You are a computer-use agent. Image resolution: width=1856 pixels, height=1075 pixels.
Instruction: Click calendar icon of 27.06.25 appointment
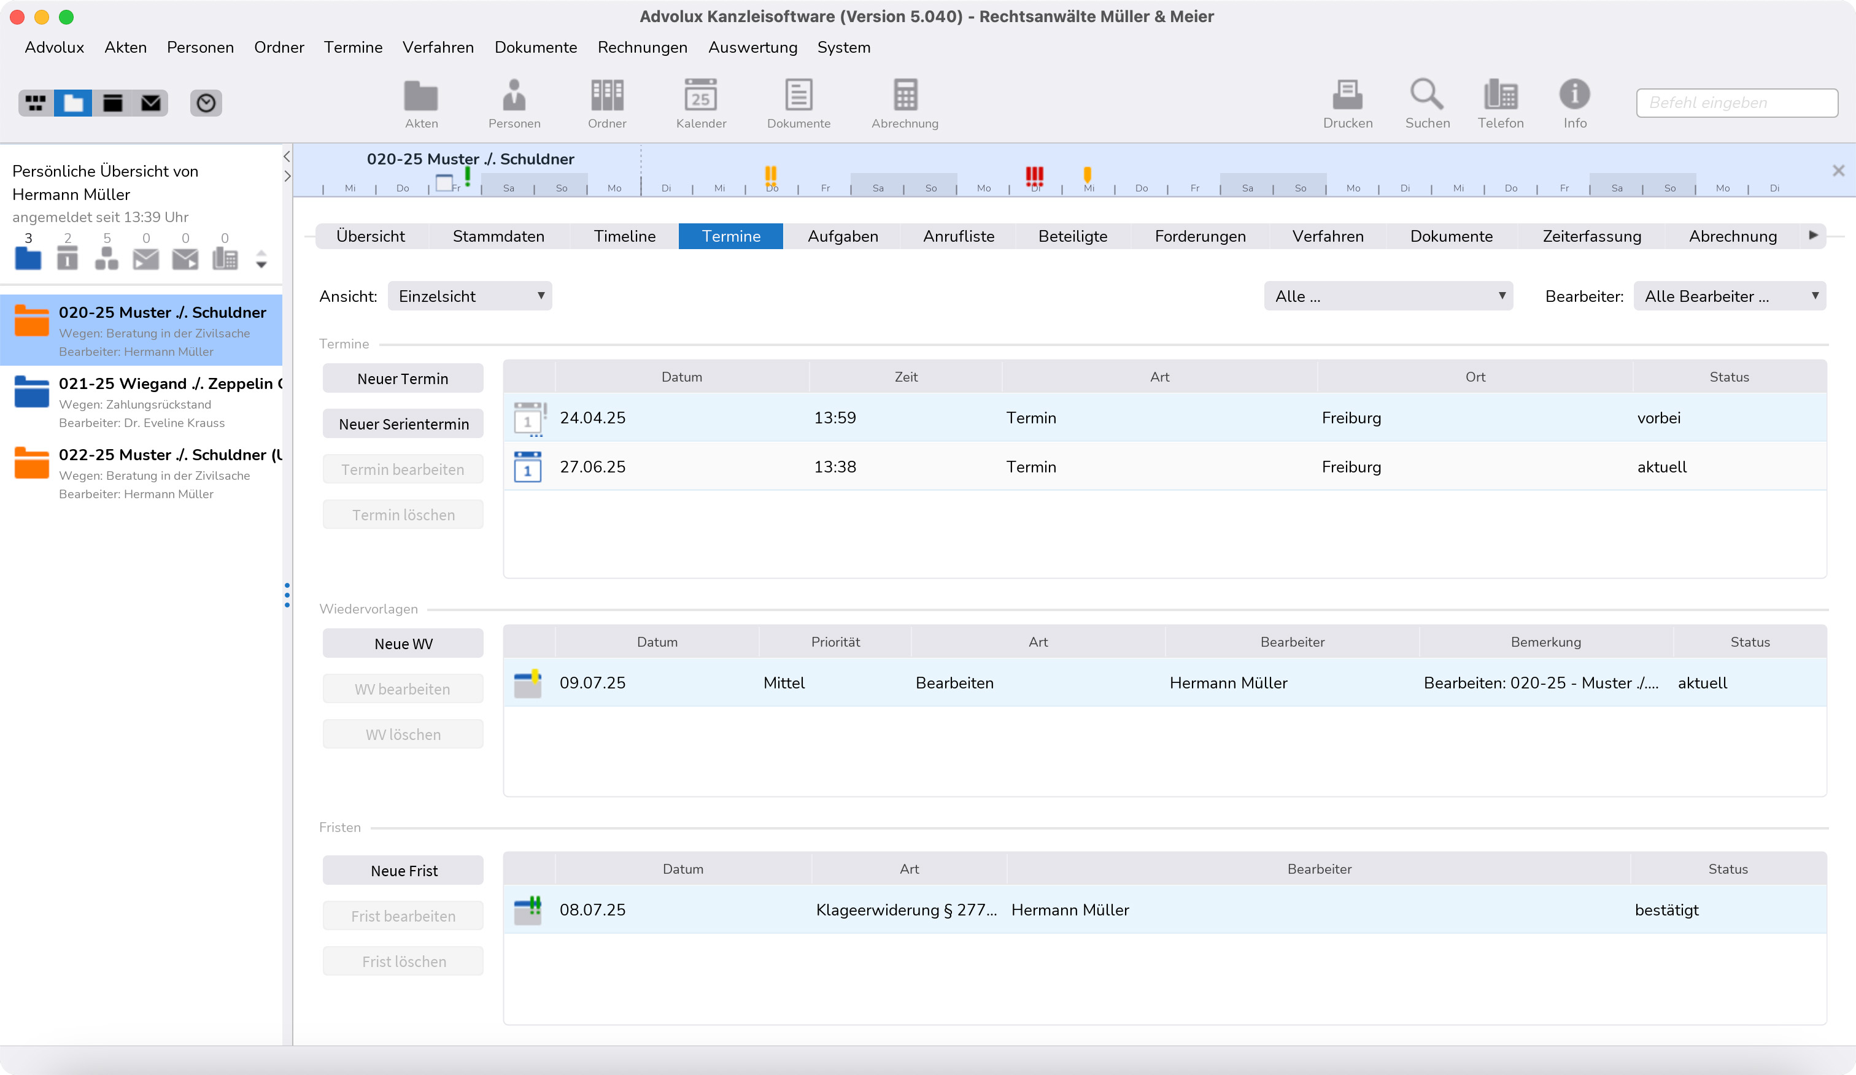tap(527, 467)
